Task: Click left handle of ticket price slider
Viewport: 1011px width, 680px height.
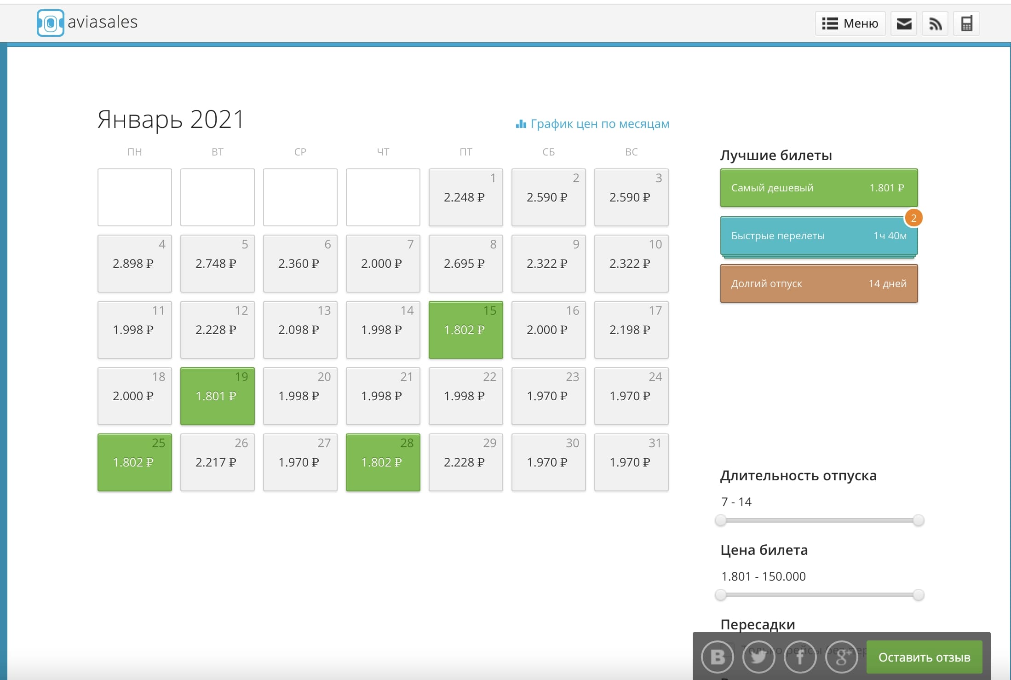Action: (x=721, y=595)
